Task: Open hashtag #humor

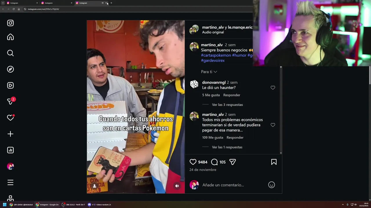Action: [x=239, y=55]
